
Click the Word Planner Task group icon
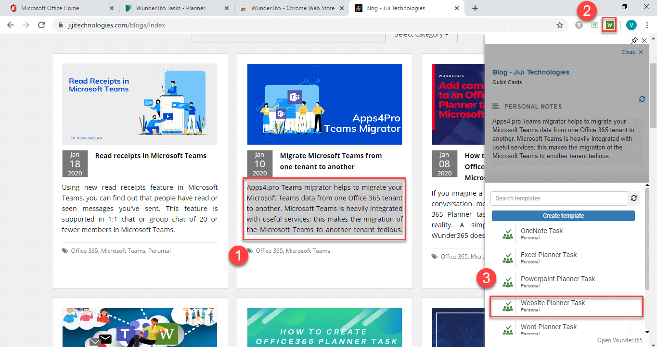coord(507,330)
